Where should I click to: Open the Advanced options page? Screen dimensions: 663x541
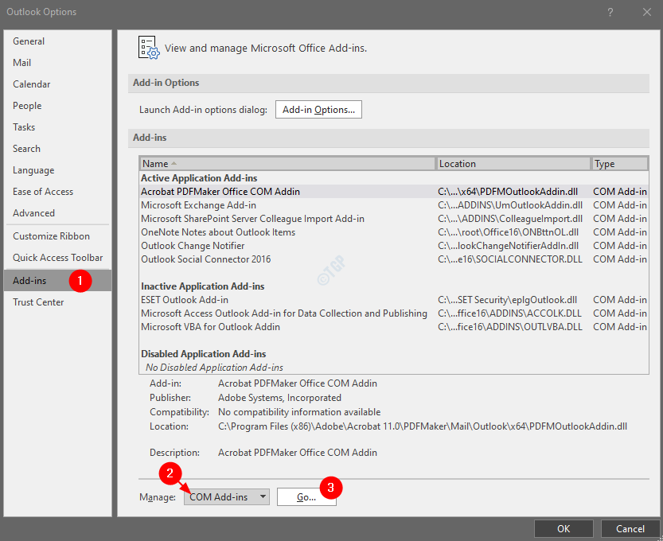click(x=33, y=213)
